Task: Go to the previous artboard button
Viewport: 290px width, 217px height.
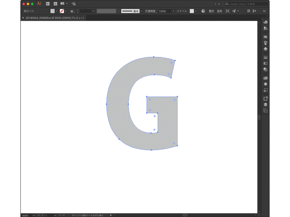Action: (43, 215)
